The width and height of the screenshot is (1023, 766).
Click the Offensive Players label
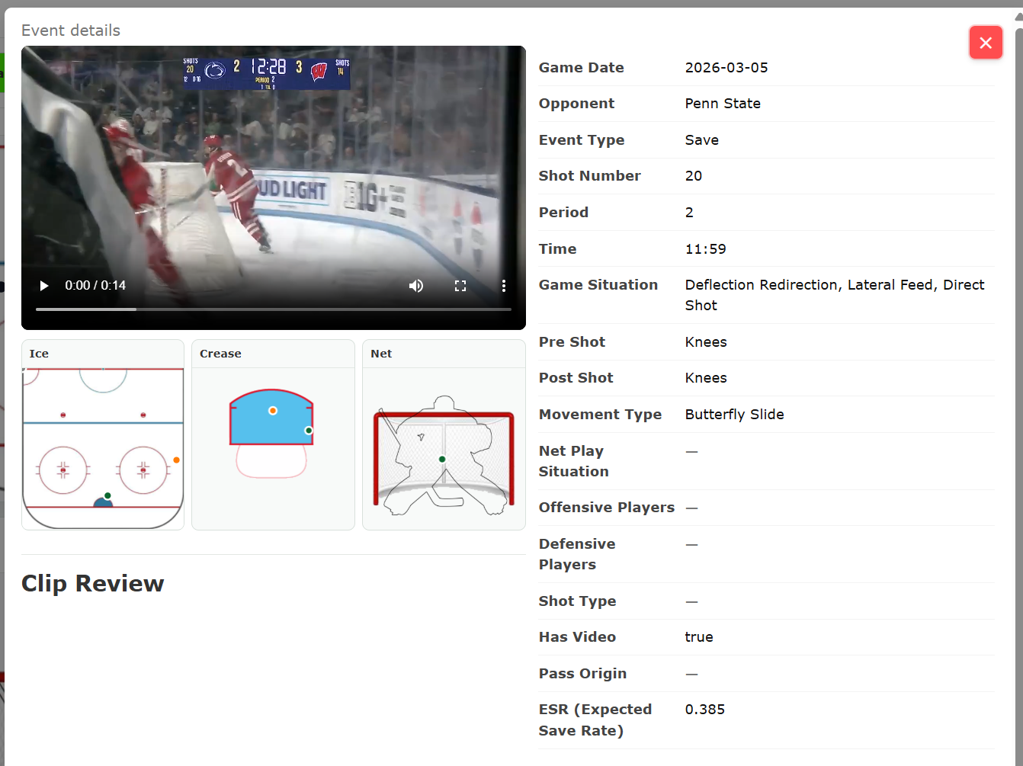pos(607,508)
